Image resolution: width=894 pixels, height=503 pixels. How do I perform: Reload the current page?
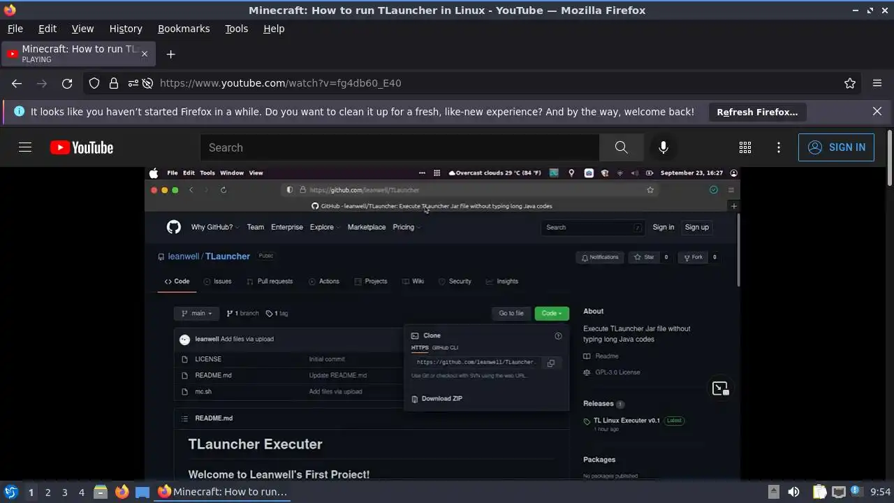click(x=67, y=83)
